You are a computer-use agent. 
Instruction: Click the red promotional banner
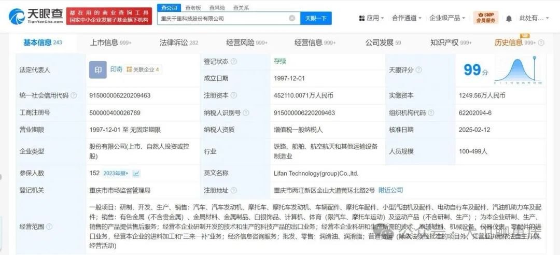[109, 16]
